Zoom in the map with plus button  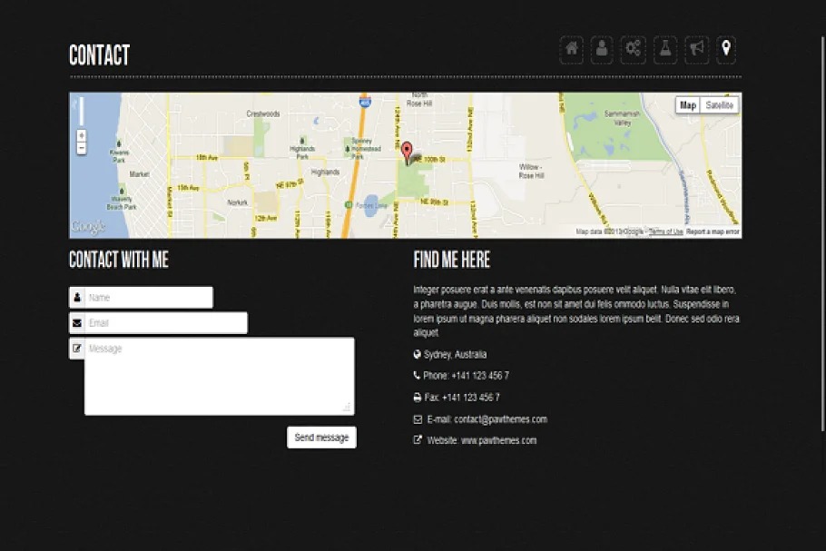coord(82,135)
